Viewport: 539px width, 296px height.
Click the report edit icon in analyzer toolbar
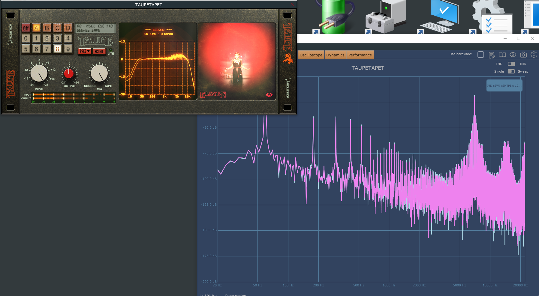(492, 55)
